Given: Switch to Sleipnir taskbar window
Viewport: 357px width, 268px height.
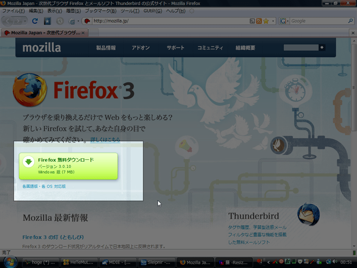Looking at the screenshot, I should tap(156, 262).
